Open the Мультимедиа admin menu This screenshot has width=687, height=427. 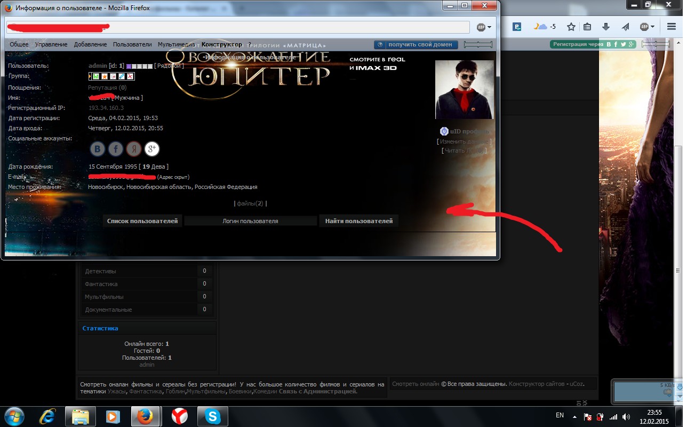[x=177, y=44]
